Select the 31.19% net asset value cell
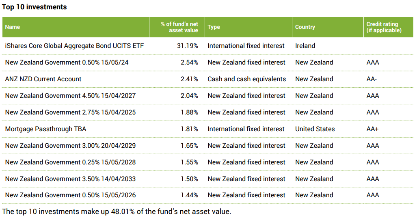The width and height of the screenshot is (417, 218). 187,46
